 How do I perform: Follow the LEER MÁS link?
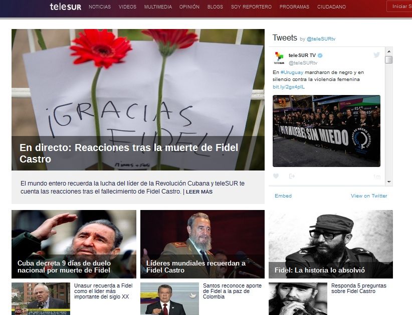coord(199,192)
